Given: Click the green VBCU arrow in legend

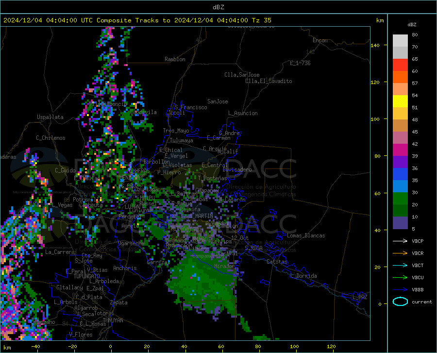Looking at the screenshot, I should point(400,278).
